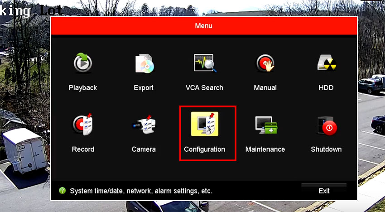Image resolution: width=385 pixels, height=212 pixels.
Task: Click the Configuration label
Action: [205, 149]
